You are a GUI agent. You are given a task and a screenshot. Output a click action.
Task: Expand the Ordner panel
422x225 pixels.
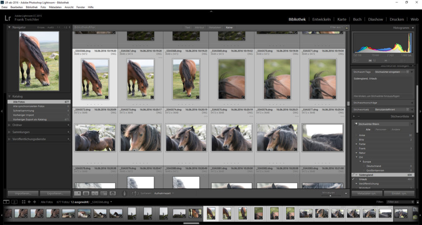pyautogui.click(x=9, y=125)
